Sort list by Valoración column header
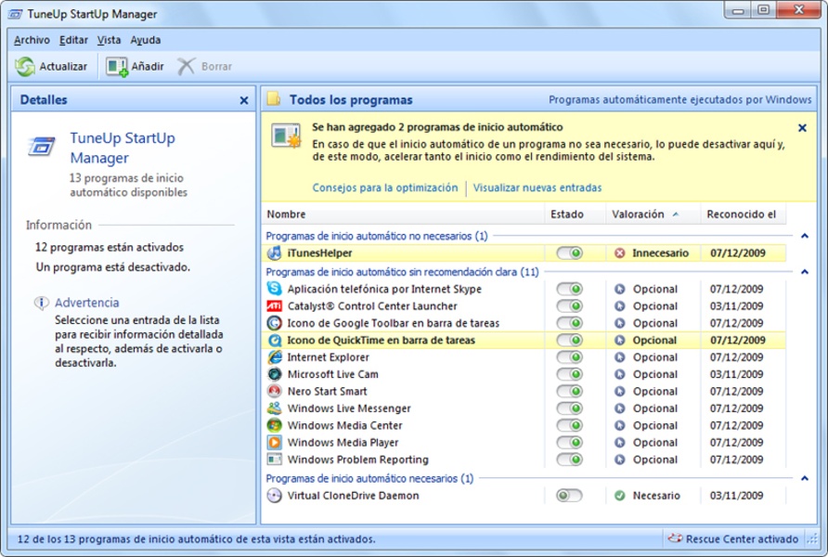Viewport: 828px width, 557px height. click(x=639, y=214)
